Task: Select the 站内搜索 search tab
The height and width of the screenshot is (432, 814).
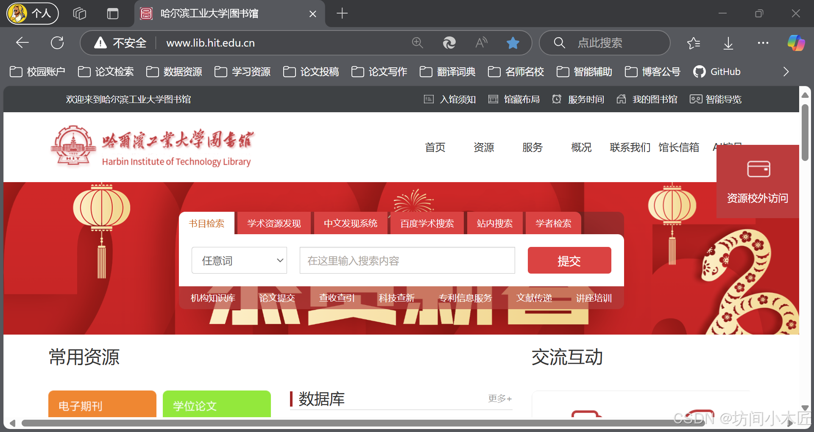Action: click(x=494, y=223)
